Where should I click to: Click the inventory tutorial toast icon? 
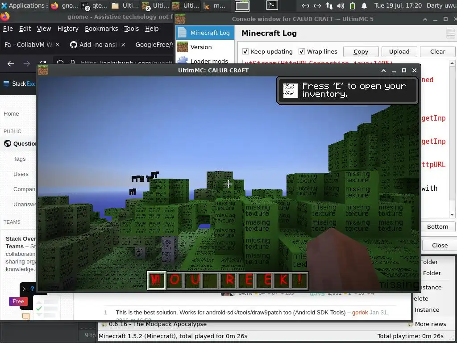(290, 90)
